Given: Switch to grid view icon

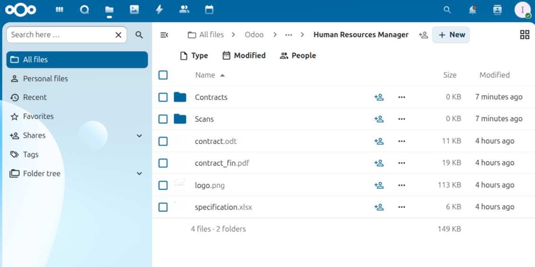Looking at the screenshot, I should click(525, 35).
